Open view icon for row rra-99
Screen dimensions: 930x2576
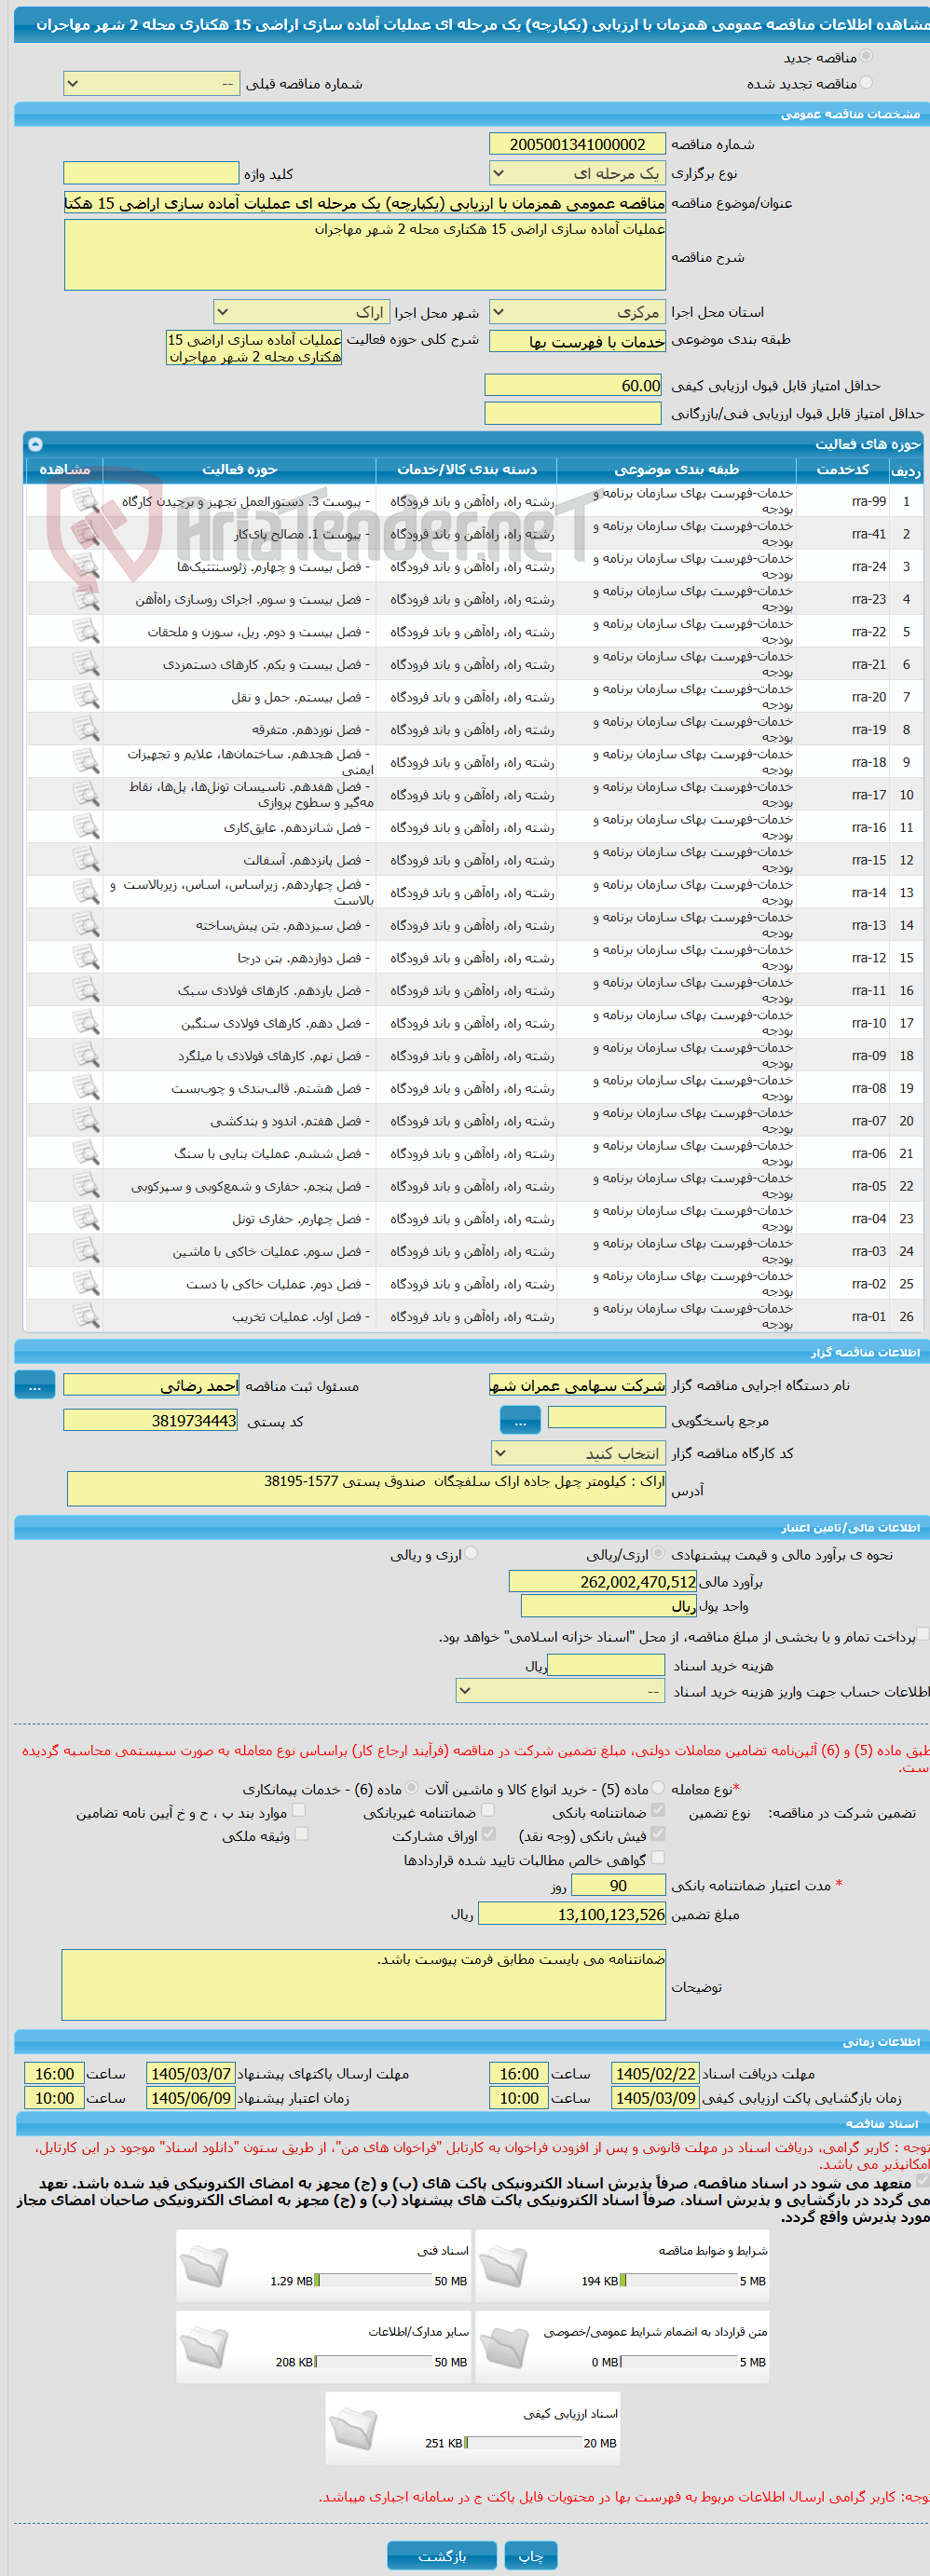pyautogui.click(x=86, y=501)
